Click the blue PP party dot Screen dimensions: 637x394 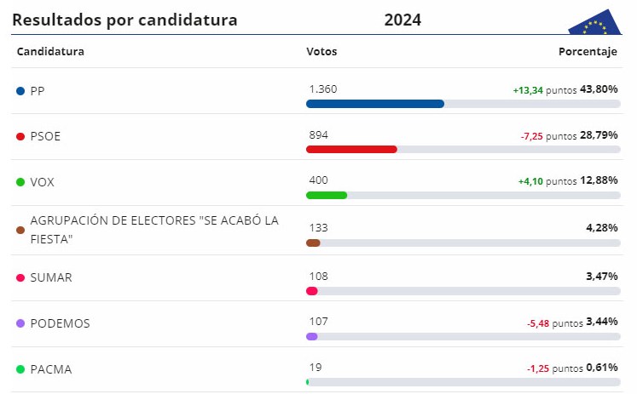pyautogui.click(x=20, y=90)
